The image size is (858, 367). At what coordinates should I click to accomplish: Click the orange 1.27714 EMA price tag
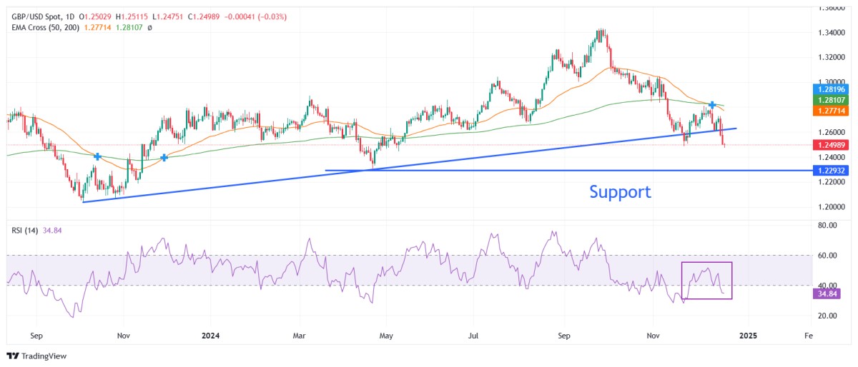pyautogui.click(x=834, y=112)
